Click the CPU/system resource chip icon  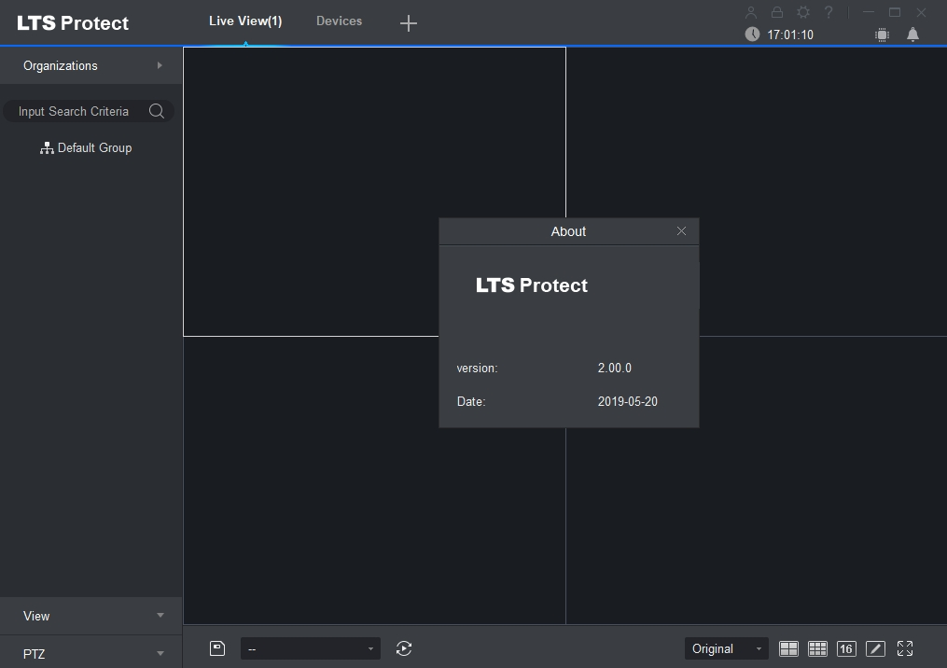click(x=882, y=35)
